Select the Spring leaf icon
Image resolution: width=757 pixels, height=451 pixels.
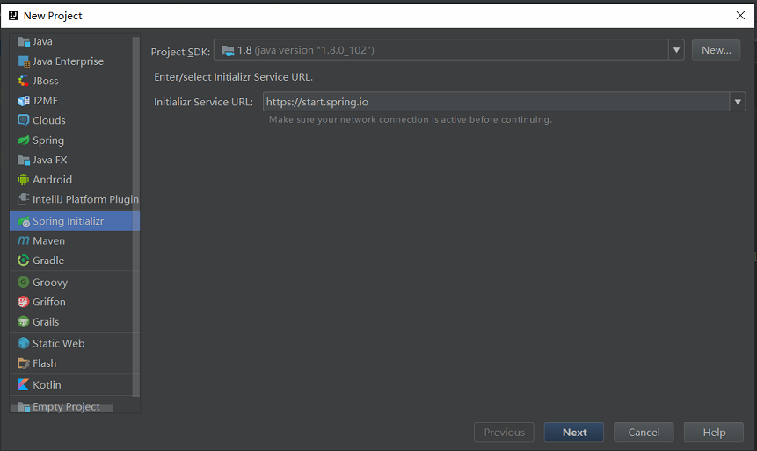tap(23, 140)
